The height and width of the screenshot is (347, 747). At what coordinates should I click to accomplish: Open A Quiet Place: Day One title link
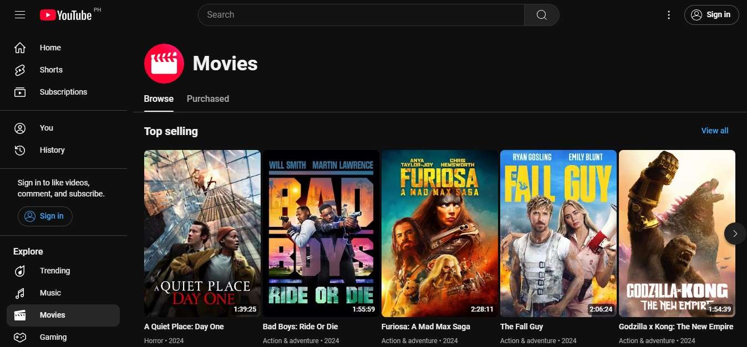click(184, 327)
